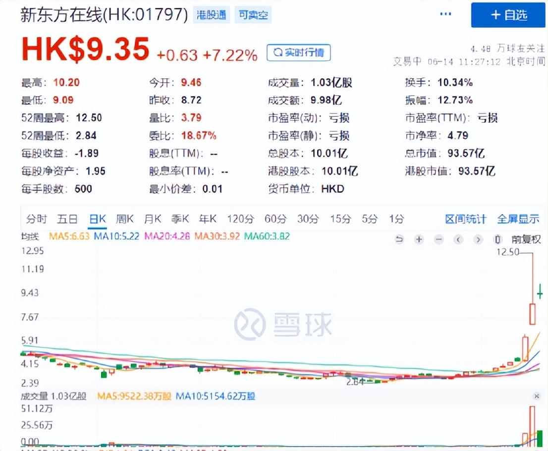548x451 pixels.
Task: Open the three-dot more options menu
Action: click(445, 14)
